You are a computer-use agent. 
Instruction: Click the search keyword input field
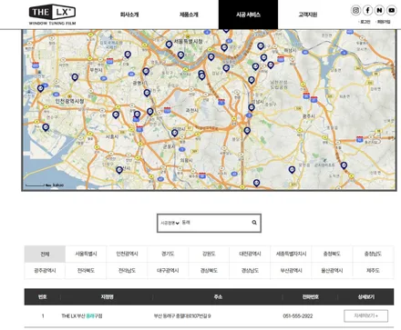point(216,223)
